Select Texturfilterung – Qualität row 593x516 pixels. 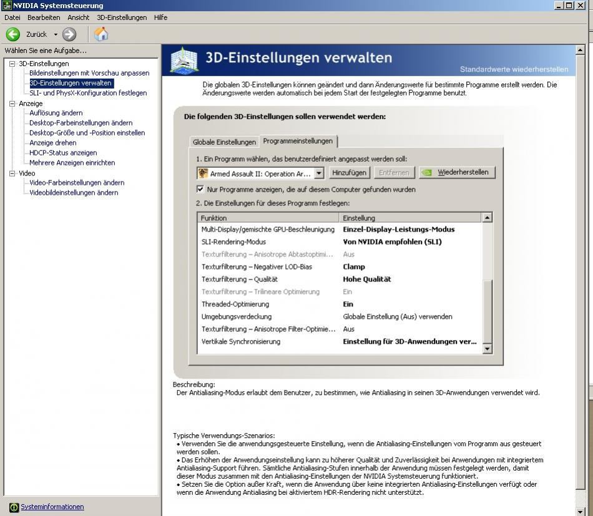click(340, 280)
